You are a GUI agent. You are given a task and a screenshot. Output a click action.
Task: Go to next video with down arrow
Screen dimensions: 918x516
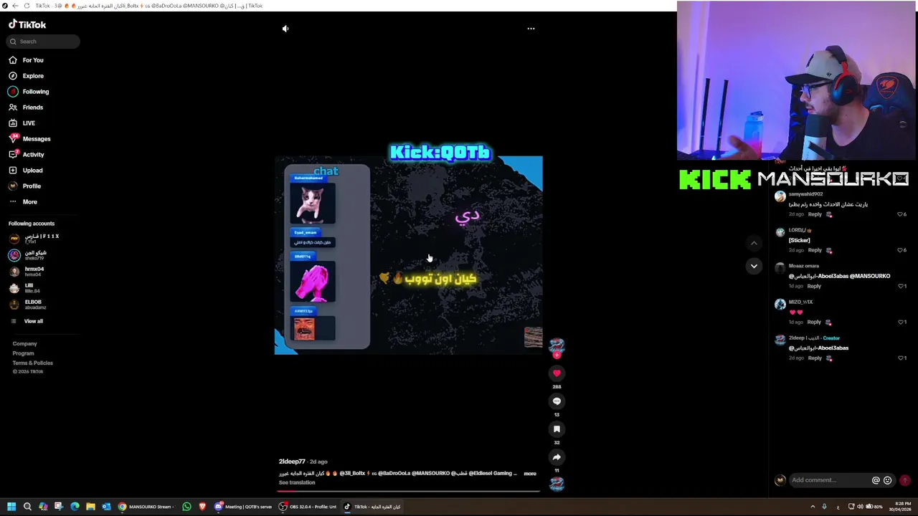point(754,266)
